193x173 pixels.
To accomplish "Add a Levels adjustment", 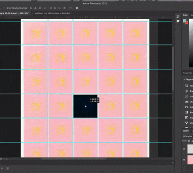I will coord(187,101).
